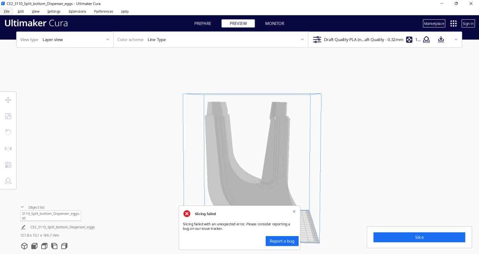479x254 pixels.
Task: Select the Rotate tool in left toolbar
Action: [x=8, y=132]
